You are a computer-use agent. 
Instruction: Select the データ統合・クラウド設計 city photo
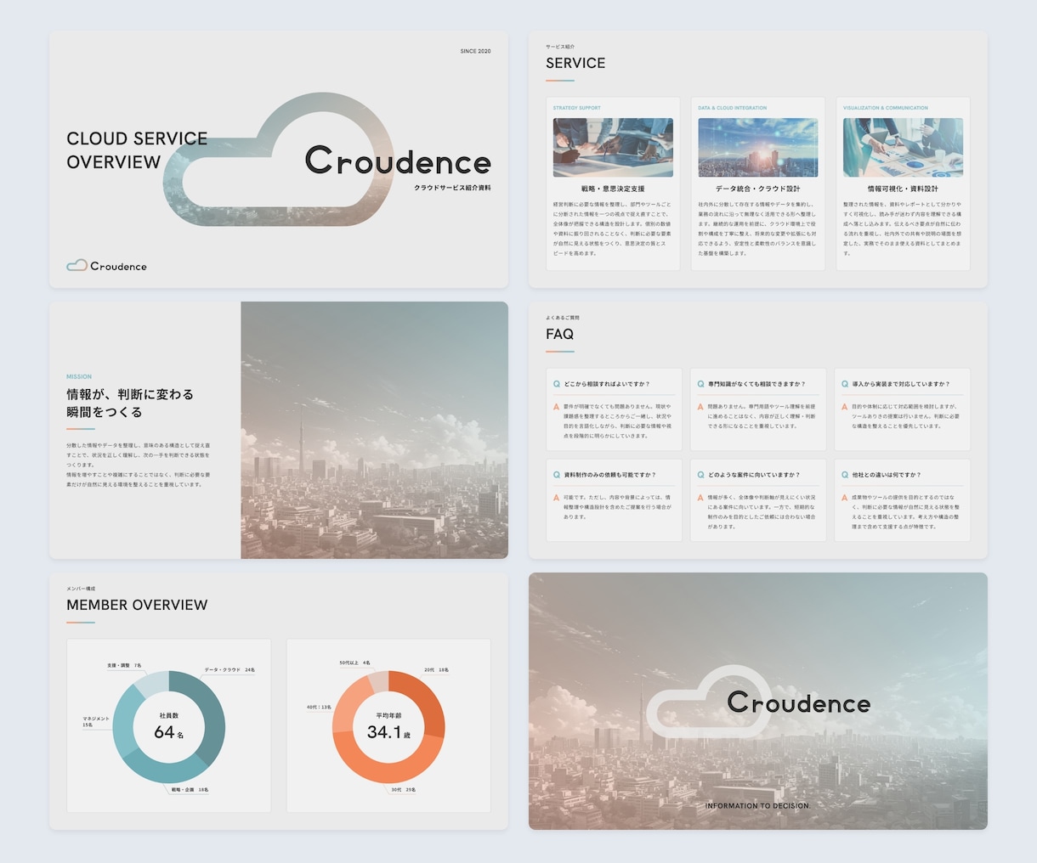coord(758,148)
